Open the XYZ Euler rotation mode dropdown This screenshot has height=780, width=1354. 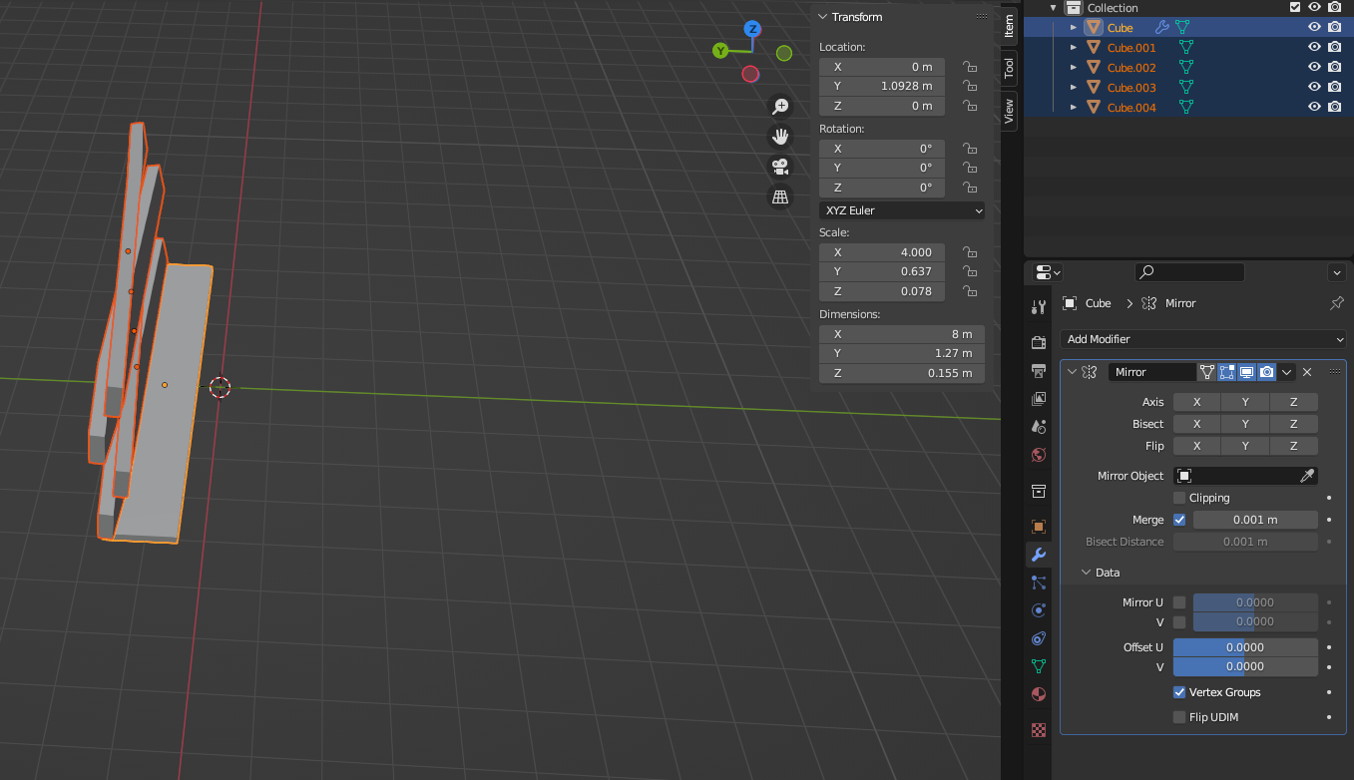[902, 210]
